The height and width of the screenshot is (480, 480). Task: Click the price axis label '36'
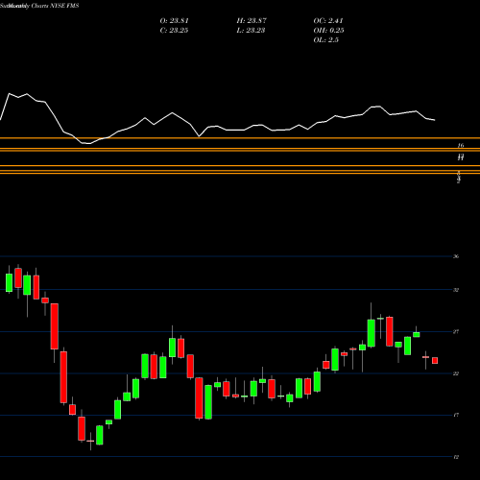[456, 256]
